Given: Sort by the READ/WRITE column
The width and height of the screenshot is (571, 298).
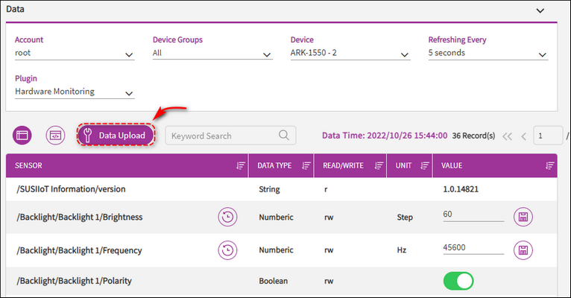Looking at the screenshot, I should (x=379, y=166).
